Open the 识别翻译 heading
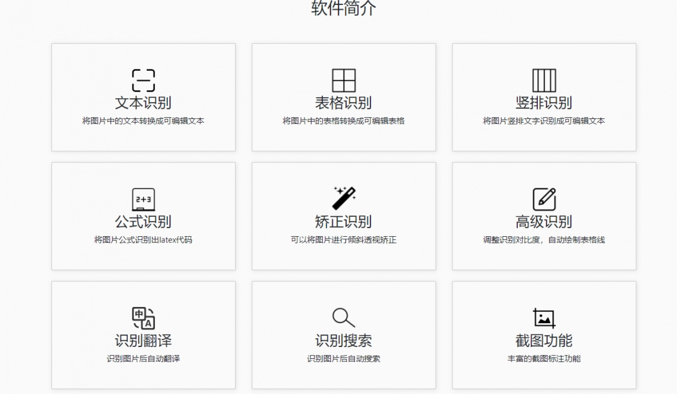This screenshot has width=677, height=394. (x=143, y=341)
